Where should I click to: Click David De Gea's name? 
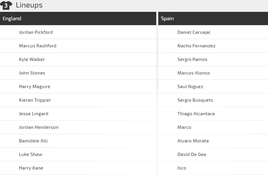(192, 154)
